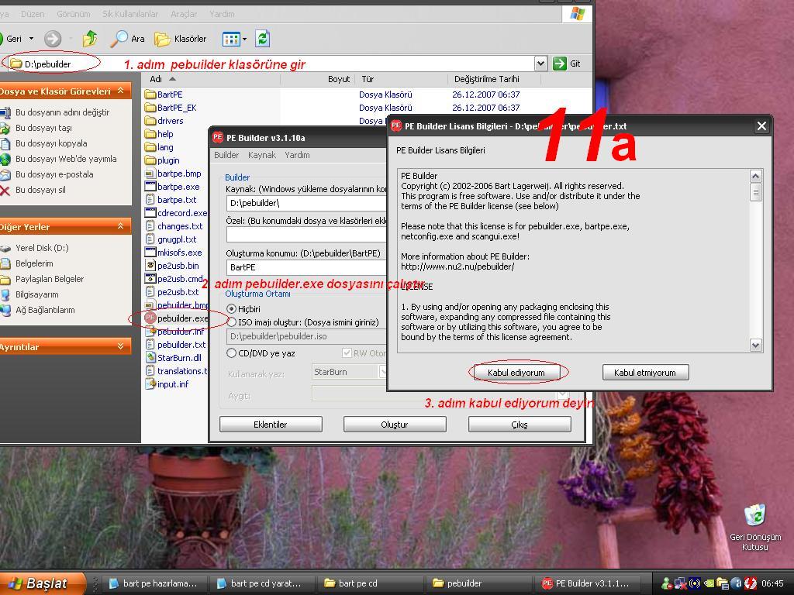Open the Başlat start menu
794x595 pixels.
[x=43, y=583]
